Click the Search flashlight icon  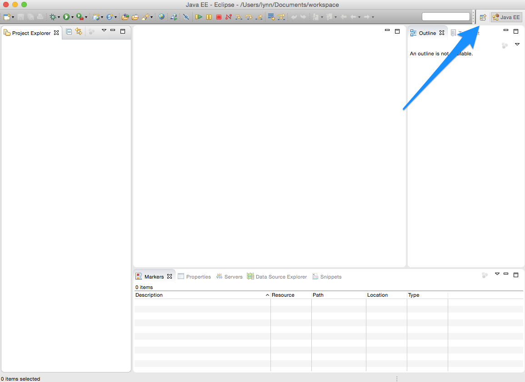(145, 17)
